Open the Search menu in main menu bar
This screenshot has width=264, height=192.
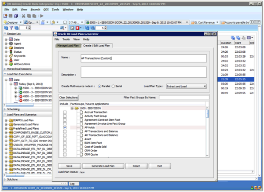[35, 10]
